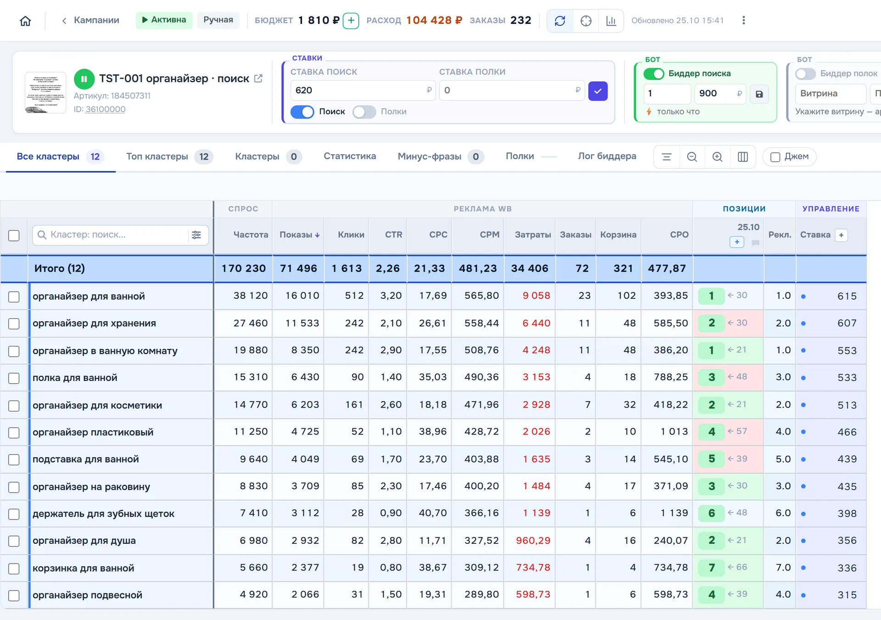Confirm bids with the blue checkmark button
Screen dimensions: 881x620
click(598, 91)
